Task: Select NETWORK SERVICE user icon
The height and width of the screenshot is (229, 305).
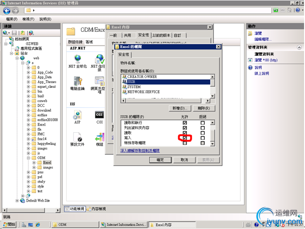Action: tap(125, 92)
